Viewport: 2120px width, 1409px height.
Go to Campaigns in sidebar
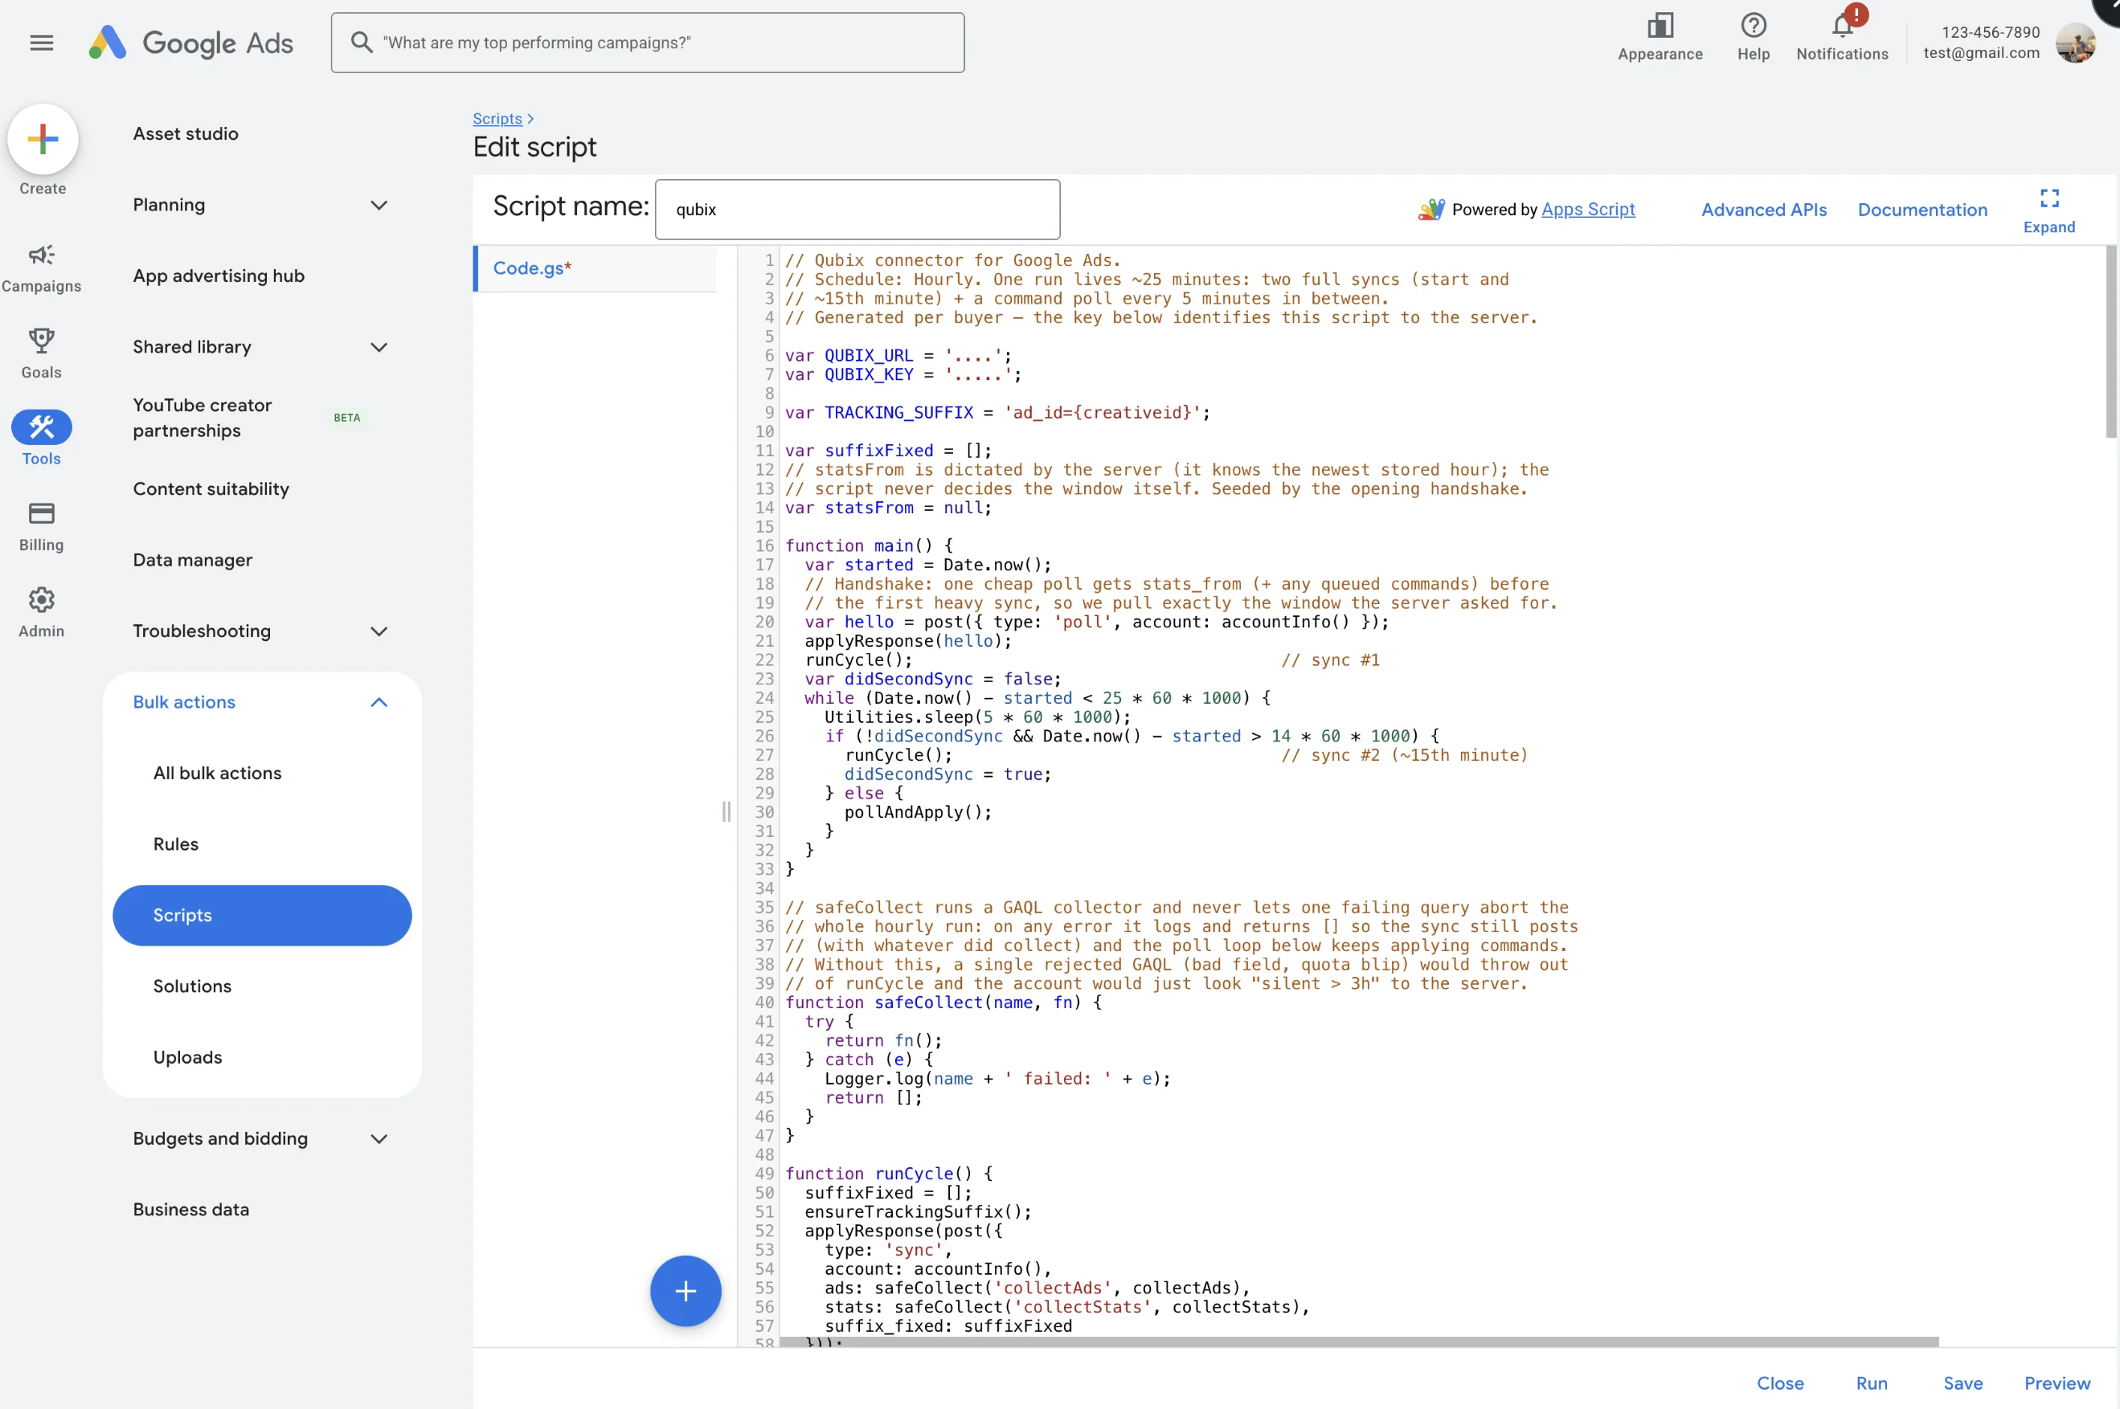41,268
